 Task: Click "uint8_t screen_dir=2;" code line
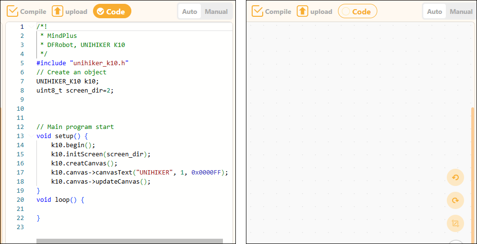(75, 90)
